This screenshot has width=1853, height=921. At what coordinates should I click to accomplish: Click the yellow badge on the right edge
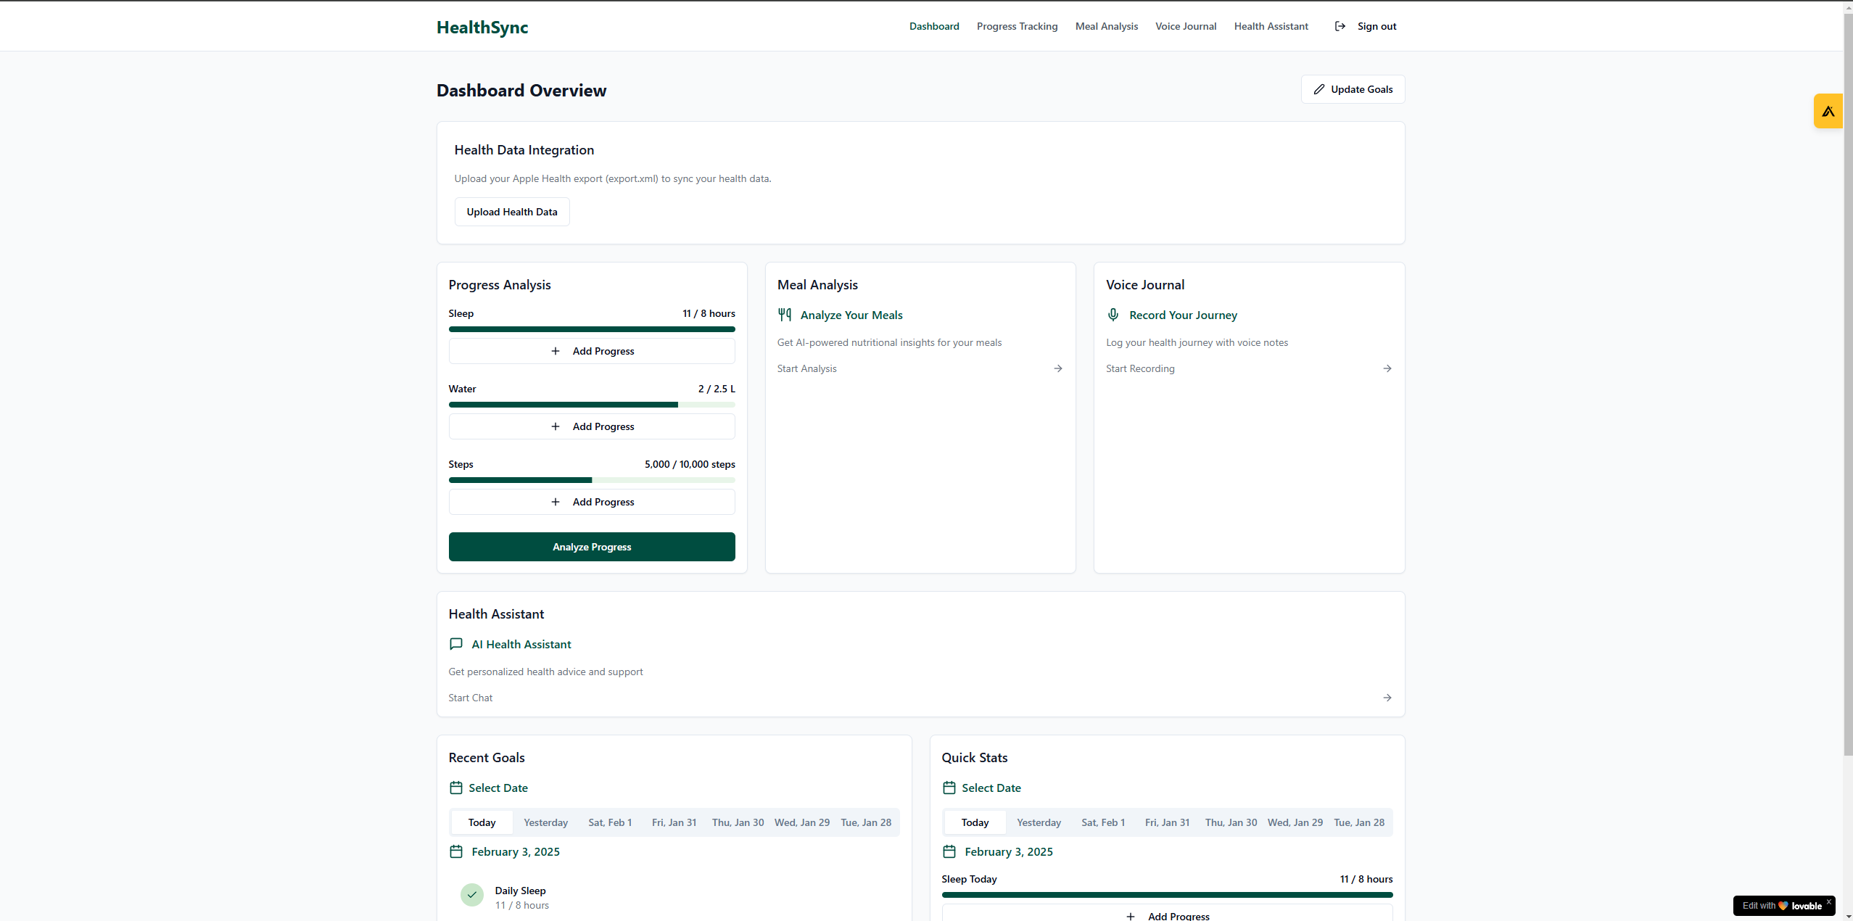1828,111
